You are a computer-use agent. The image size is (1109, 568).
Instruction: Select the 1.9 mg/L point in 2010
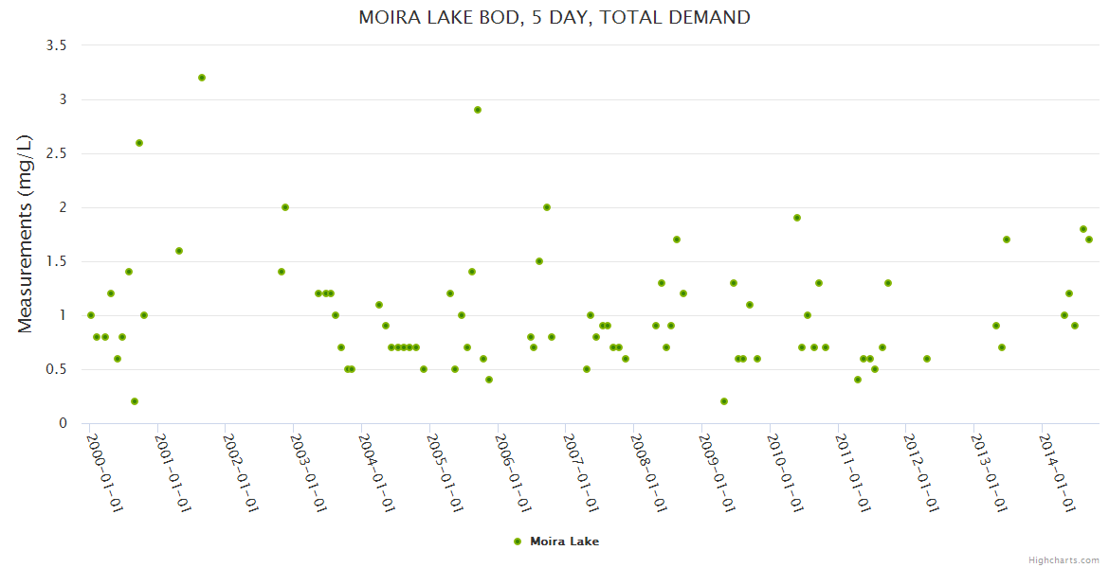(x=797, y=218)
